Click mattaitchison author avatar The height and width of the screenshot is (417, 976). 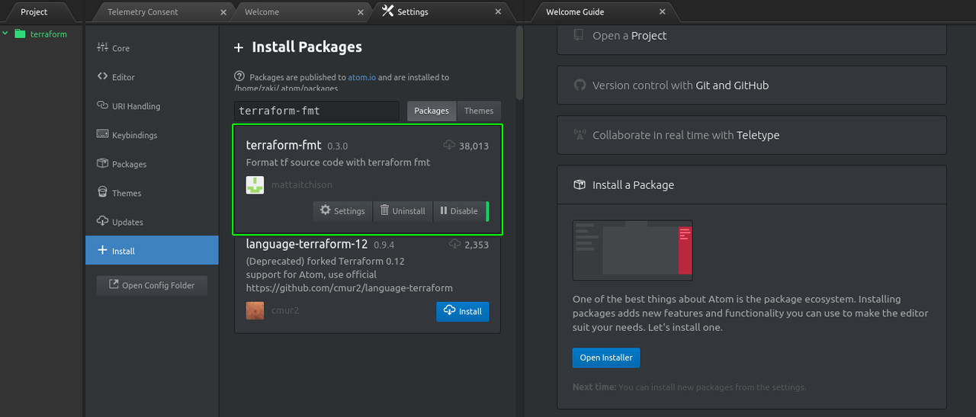[255, 184]
